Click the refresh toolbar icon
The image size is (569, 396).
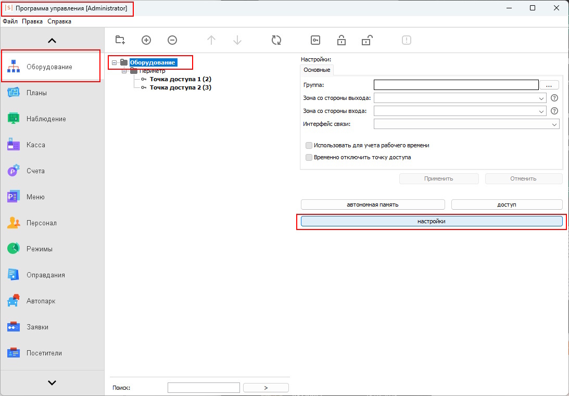click(276, 40)
